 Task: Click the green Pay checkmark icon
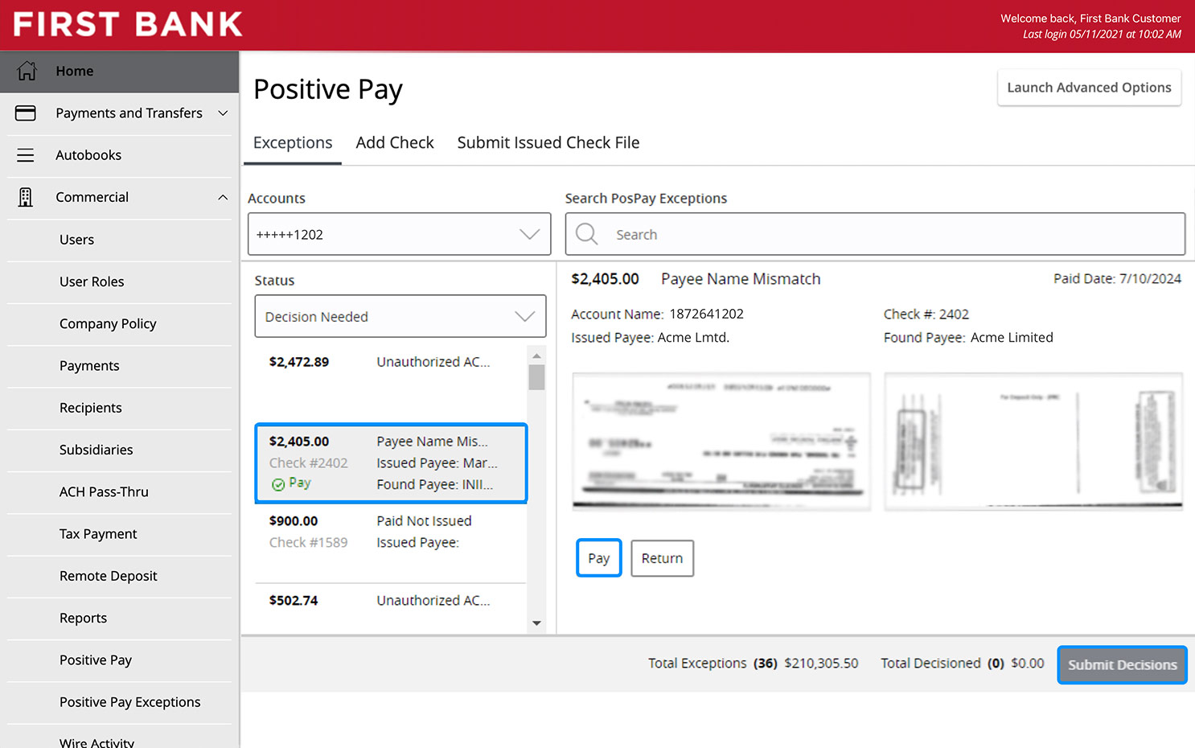(278, 484)
